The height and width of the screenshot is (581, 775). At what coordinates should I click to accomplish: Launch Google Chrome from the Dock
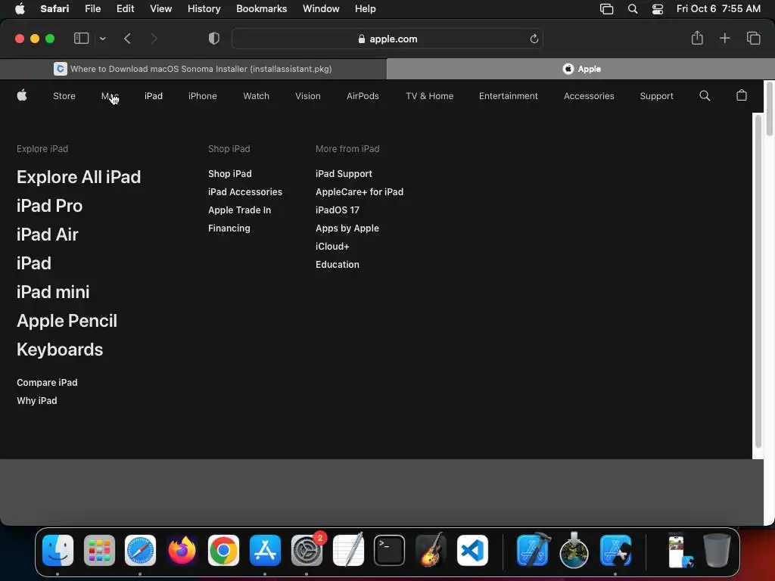pos(223,550)
